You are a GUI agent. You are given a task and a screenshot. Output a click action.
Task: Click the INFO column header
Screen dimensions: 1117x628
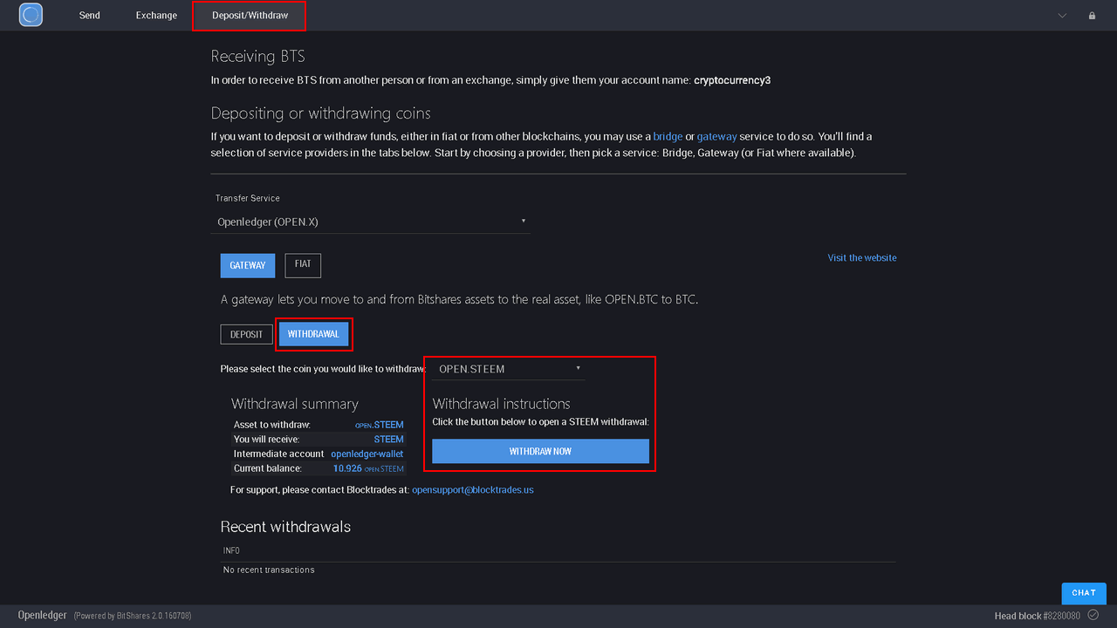(231, 551)
